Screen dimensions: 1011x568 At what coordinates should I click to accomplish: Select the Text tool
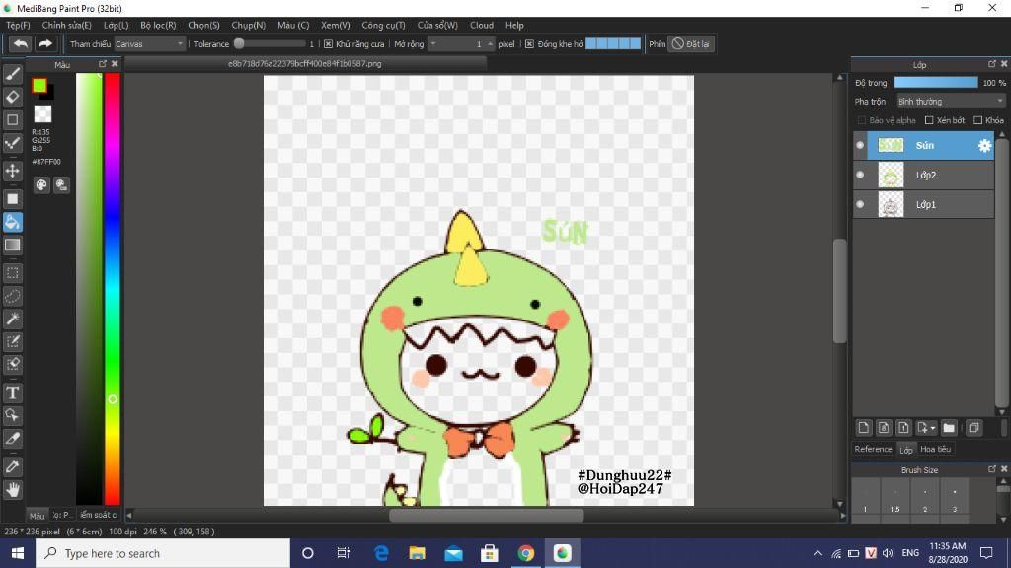12,392
